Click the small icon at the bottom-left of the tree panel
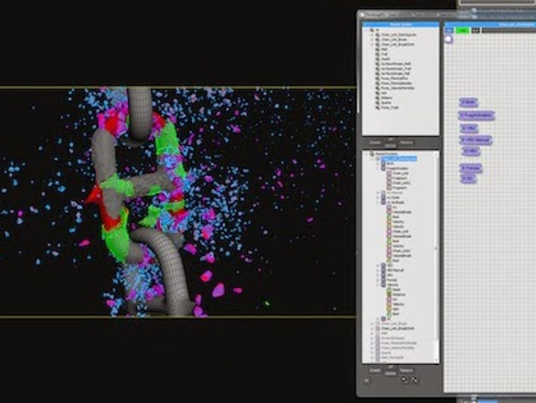Screen dimensions: 536x403 coord(367,380)
